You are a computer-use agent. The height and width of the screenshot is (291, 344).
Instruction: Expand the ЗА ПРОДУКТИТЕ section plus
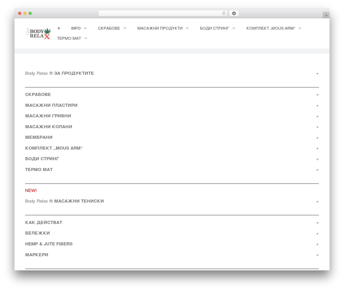click(x=317, y=74)
